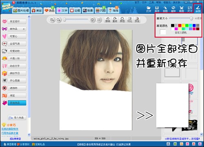Open the 自定义颜色 custom color link
The height and width of the screenshot is (147, 204).
[x=181, y=33]
